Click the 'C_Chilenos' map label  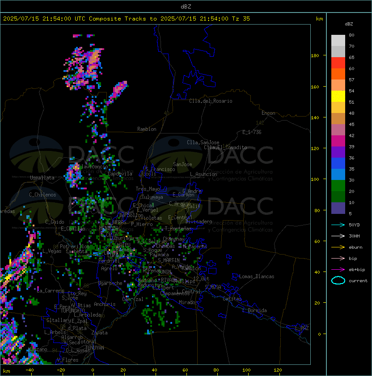coord(42,195)
